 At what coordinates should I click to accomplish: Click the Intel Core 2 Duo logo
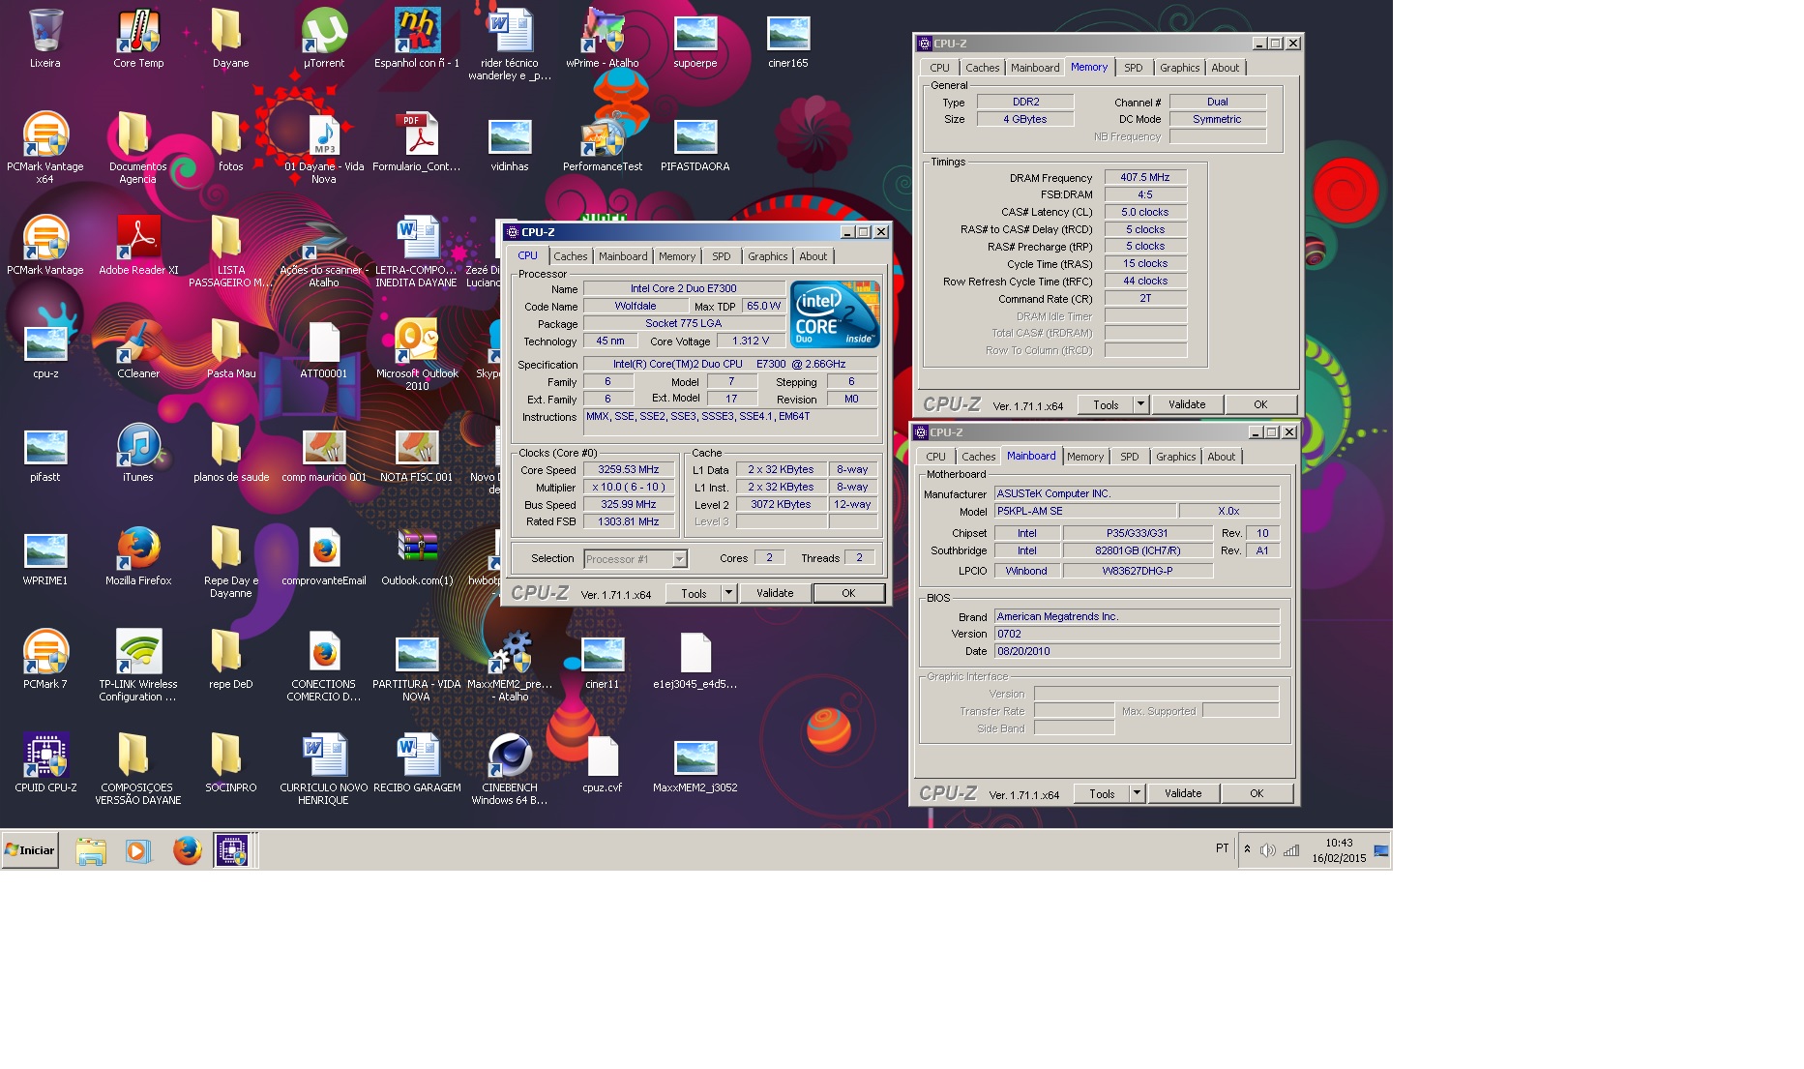point(835,314)
